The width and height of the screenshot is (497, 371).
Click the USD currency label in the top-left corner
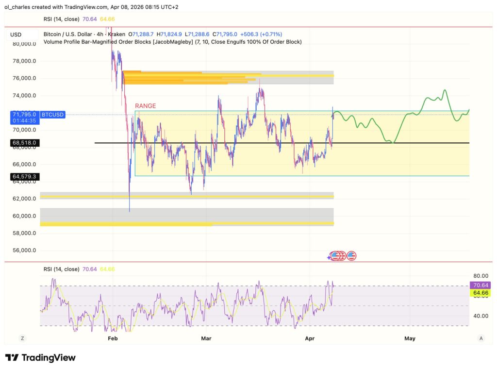pyautogui.click(x=16, y=34)
